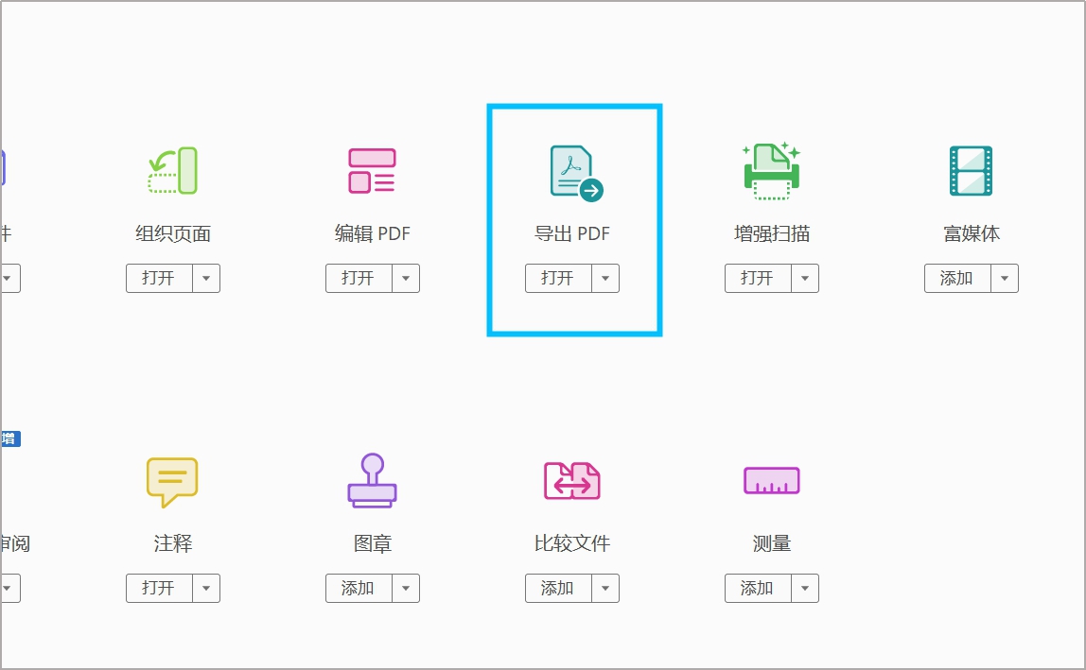Click 打开 button under 注释
1086x670 pixels.
coord(159,589)
